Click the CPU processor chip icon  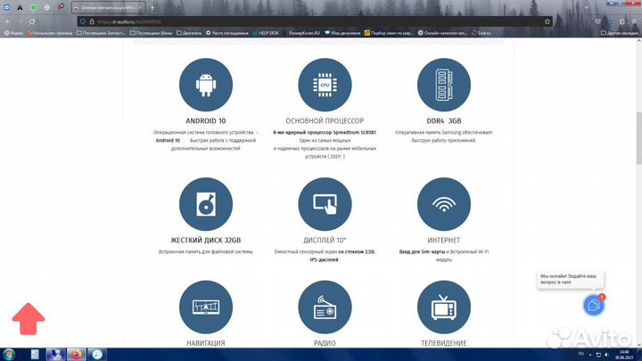click(x=324, y=86)
